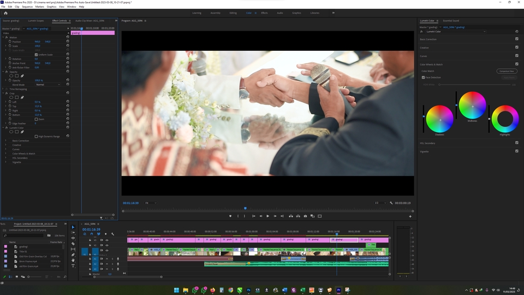Show more workspaces with double chevron
Screen dimensions: 524x295
click(333, 13)
